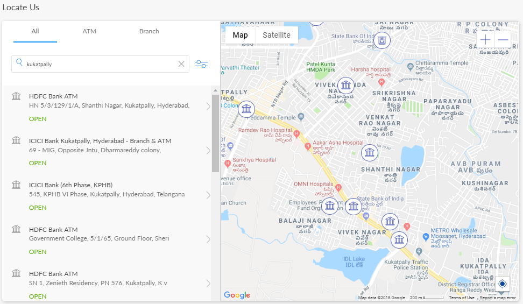Switch map to Satellite view
Screen dimensions: 523x304
point(276,35)
